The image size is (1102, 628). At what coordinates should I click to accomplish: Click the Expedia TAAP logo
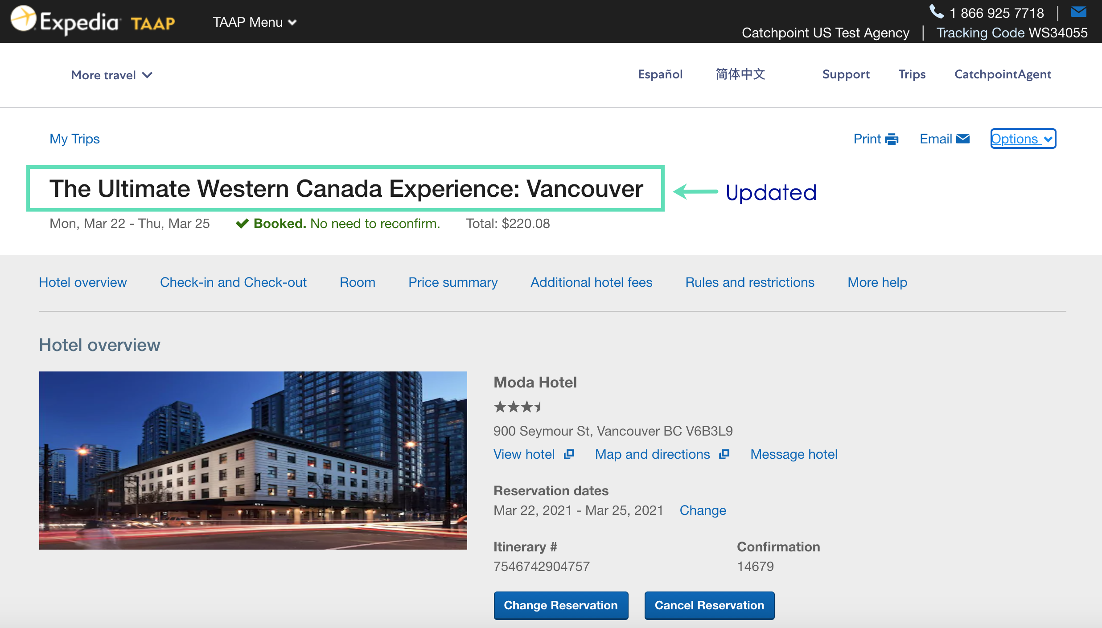[x=93, y=20]
